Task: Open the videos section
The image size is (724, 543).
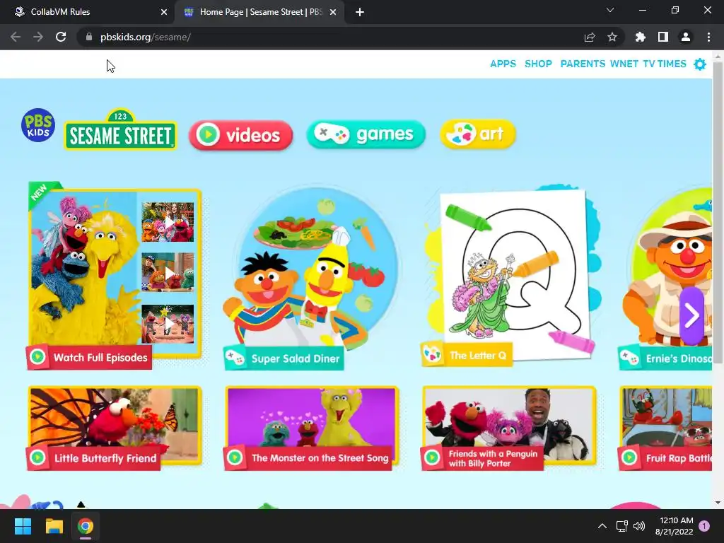Action: [x=240, y=135]
